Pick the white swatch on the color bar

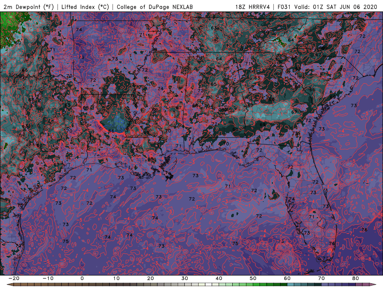[209, 285]
